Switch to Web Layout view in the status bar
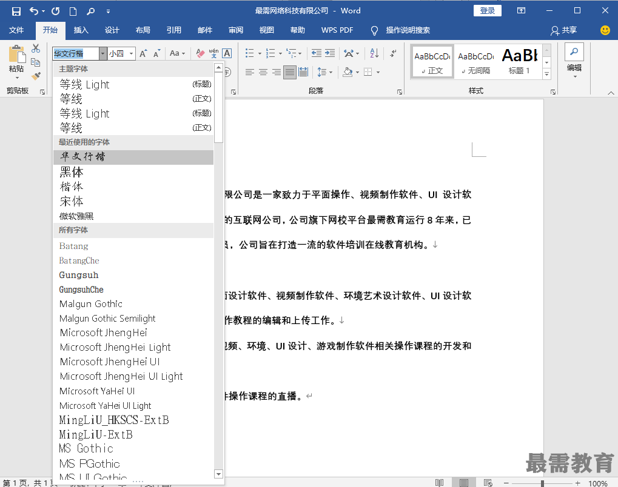The height and width of the screenshot is (487, 618). 488,483
